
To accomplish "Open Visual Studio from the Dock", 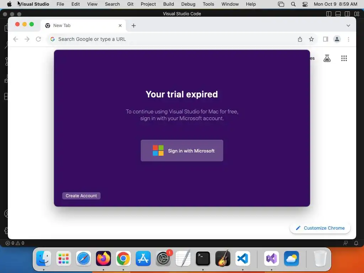I will (x=271, y=258).
